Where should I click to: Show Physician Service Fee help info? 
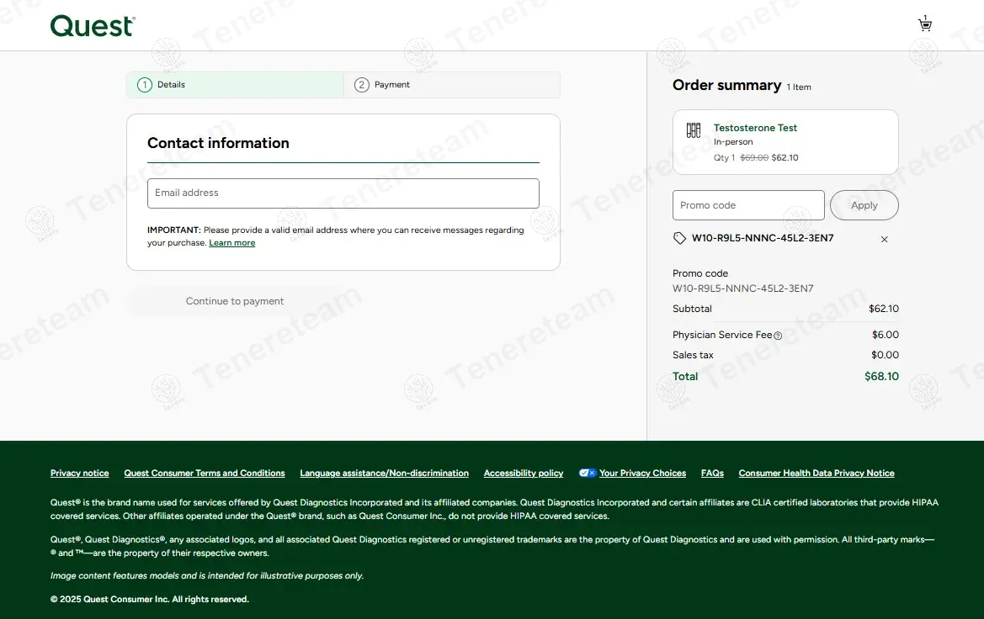(778, 336)
